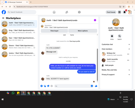Reload the page in Chrome

(x=10, y=7)
